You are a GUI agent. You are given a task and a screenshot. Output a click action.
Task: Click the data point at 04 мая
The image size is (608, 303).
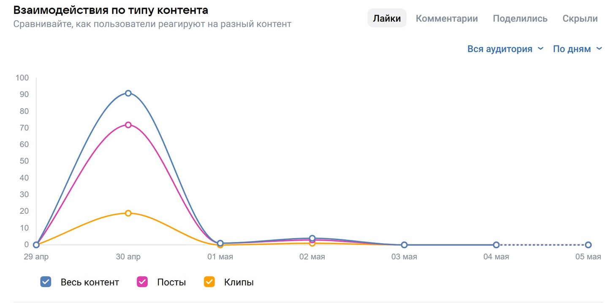(496, 245)
